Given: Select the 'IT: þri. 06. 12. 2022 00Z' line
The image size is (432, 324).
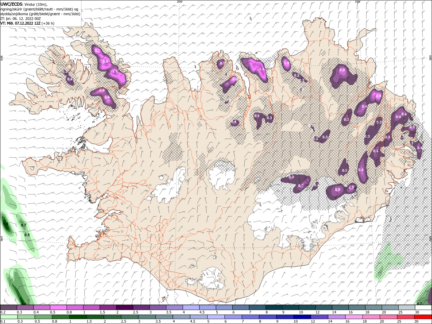Looking at the screenshot, I should coord(21,19).
